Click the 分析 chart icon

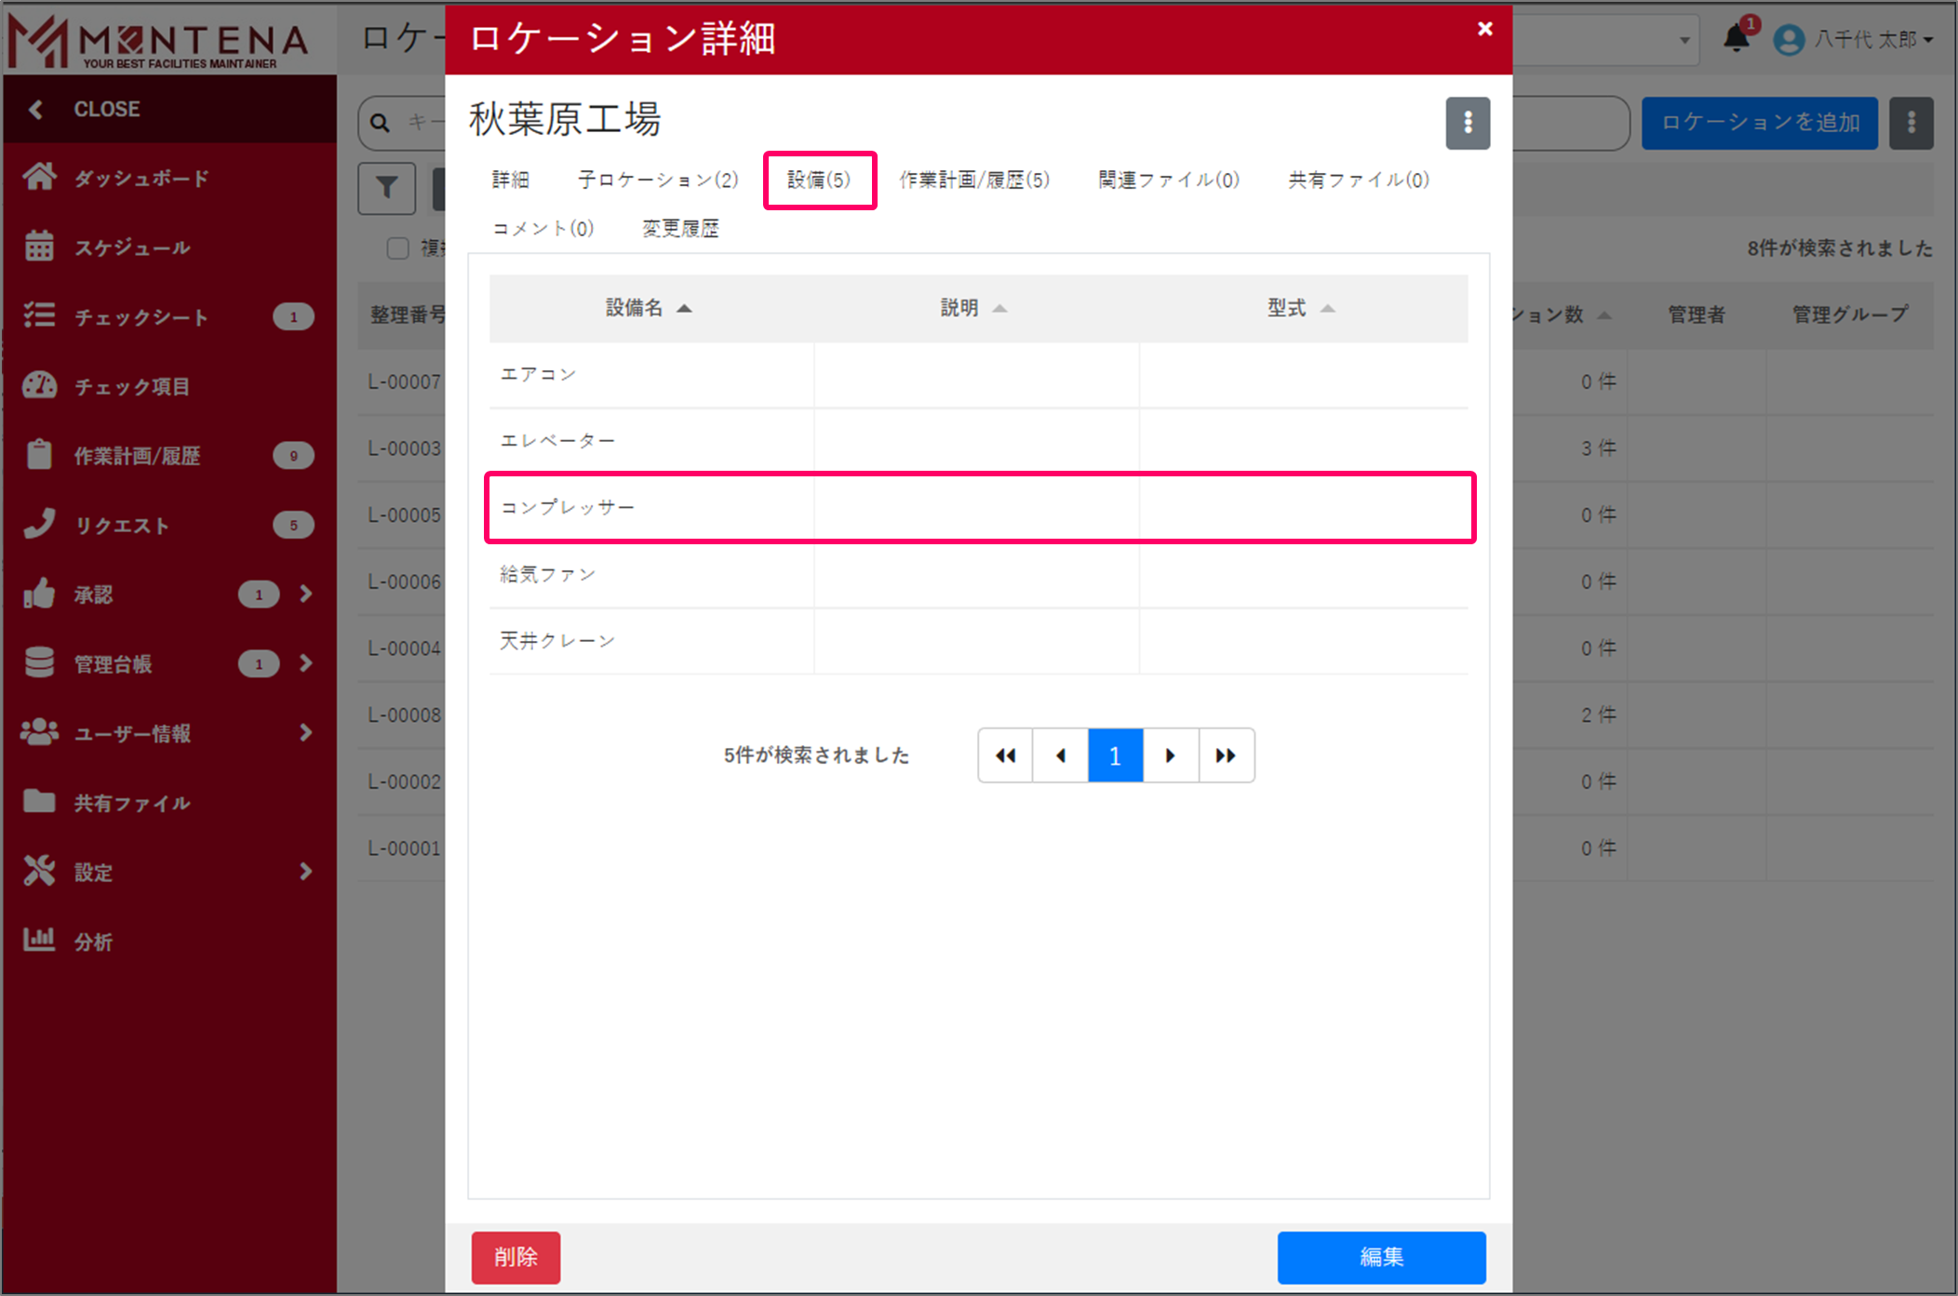click(x=39, y=940)
